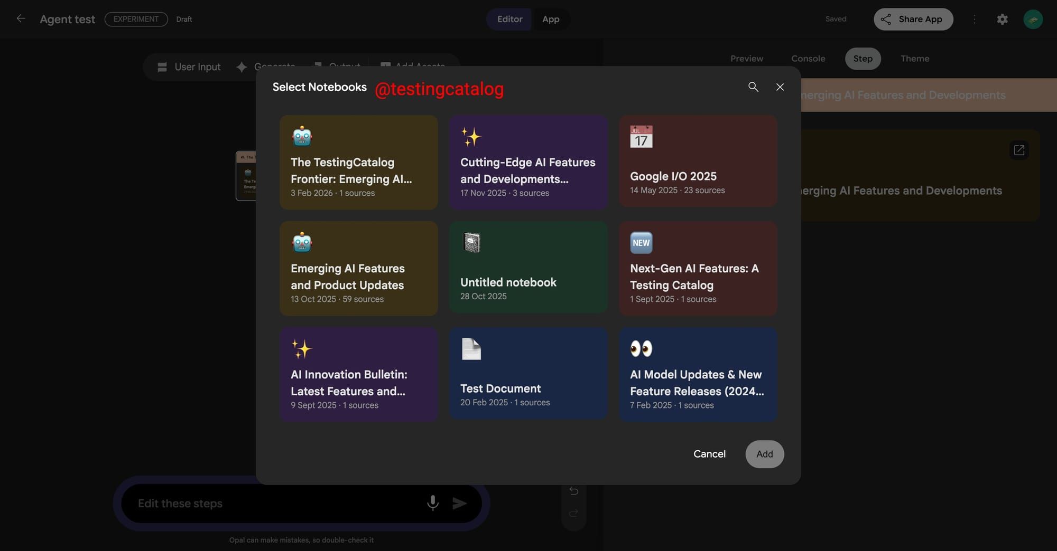This screenshot has height=551, width=1057.
Task: Click the notebook icon on Untitled notebook card
Action: [x=471, y=242]
